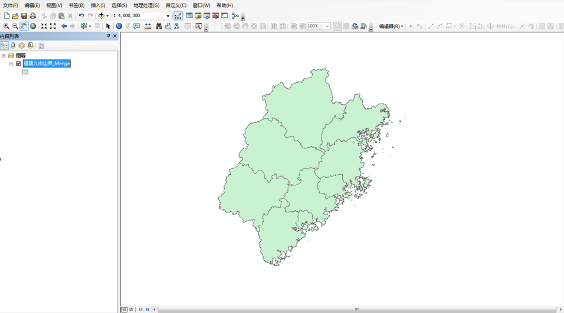Open the 窗口(W) menu
Screen dimensions: 564x313
(x=201, y=5)
